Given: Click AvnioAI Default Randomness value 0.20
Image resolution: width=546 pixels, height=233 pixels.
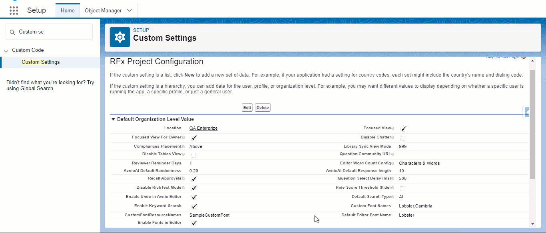Looking at the screenshot, I should click(x=194, y=171).
